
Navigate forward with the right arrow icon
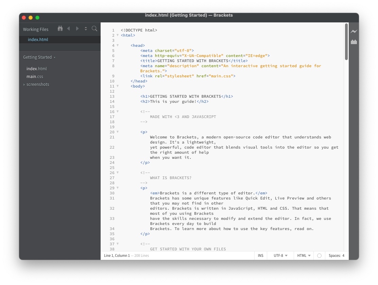pos(77,28)
